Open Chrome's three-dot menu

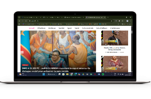click(131, 21)
